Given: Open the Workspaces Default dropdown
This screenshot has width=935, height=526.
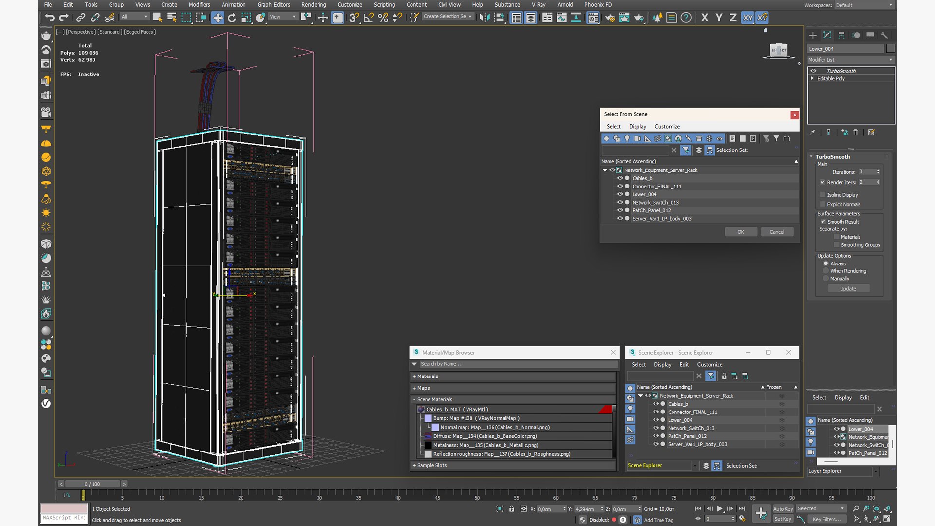Looking at the screenshot, I should (x=864, y=5).
